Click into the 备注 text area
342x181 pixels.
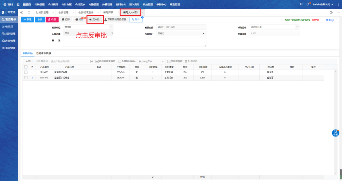(134, 42)
